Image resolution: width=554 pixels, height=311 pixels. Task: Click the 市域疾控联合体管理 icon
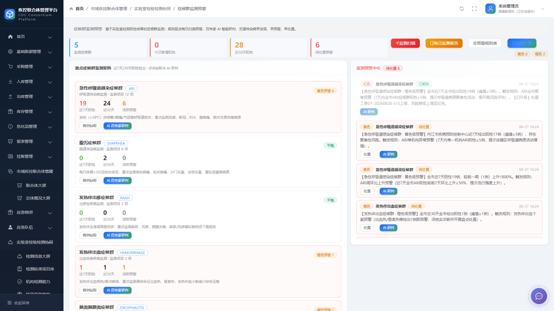(10, 171)
